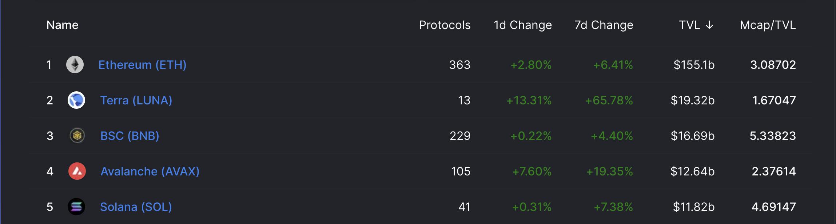This screenshot has height=224, width=836.
Task: Click the BSC BNB logo icon
Action: [x=77, y=136]
